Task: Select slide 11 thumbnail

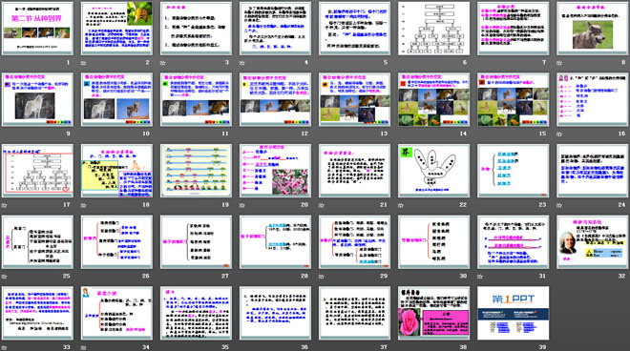Action: pos(196,99)
